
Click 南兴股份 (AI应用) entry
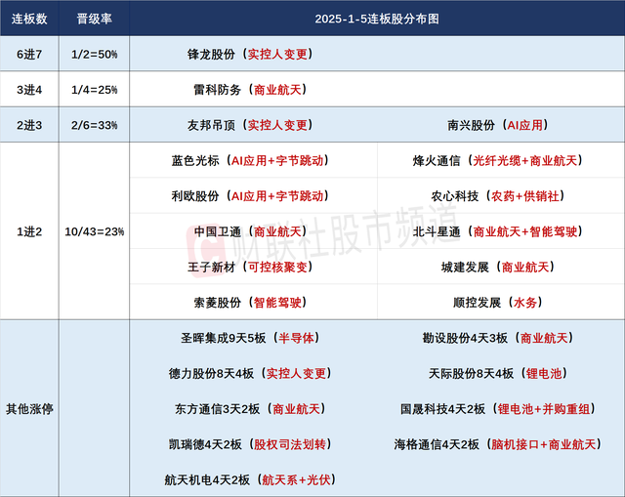[x=497, y=125]
